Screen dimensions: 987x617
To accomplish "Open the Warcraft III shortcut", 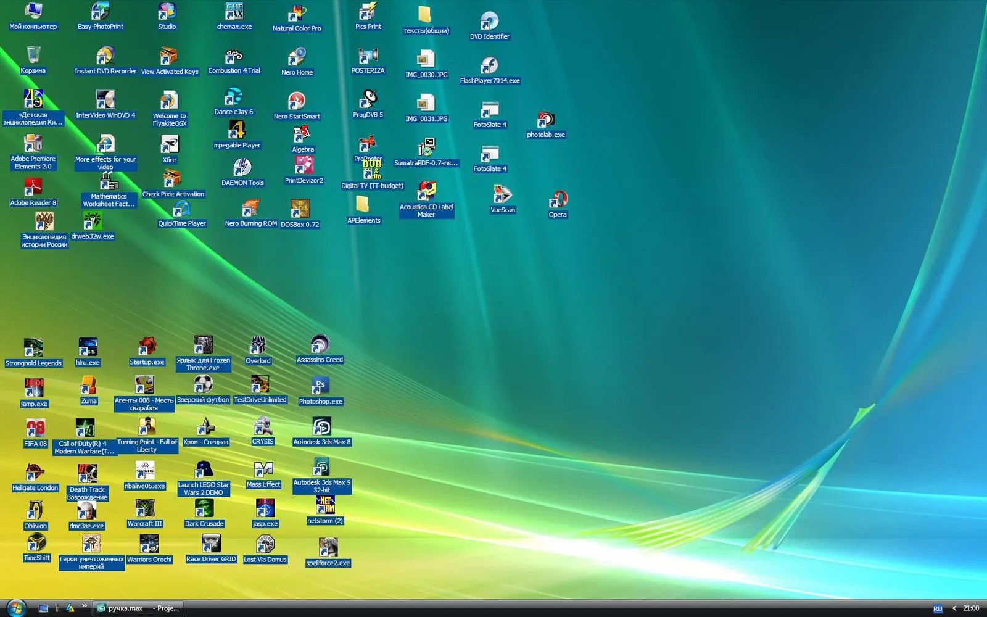I will (x=145, y=513).
